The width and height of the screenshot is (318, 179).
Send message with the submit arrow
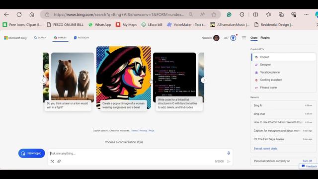coord(229,161)
